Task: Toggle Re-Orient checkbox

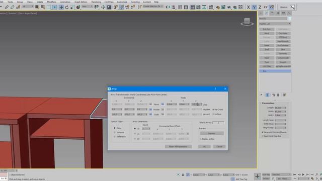Action: click(213, 110)
